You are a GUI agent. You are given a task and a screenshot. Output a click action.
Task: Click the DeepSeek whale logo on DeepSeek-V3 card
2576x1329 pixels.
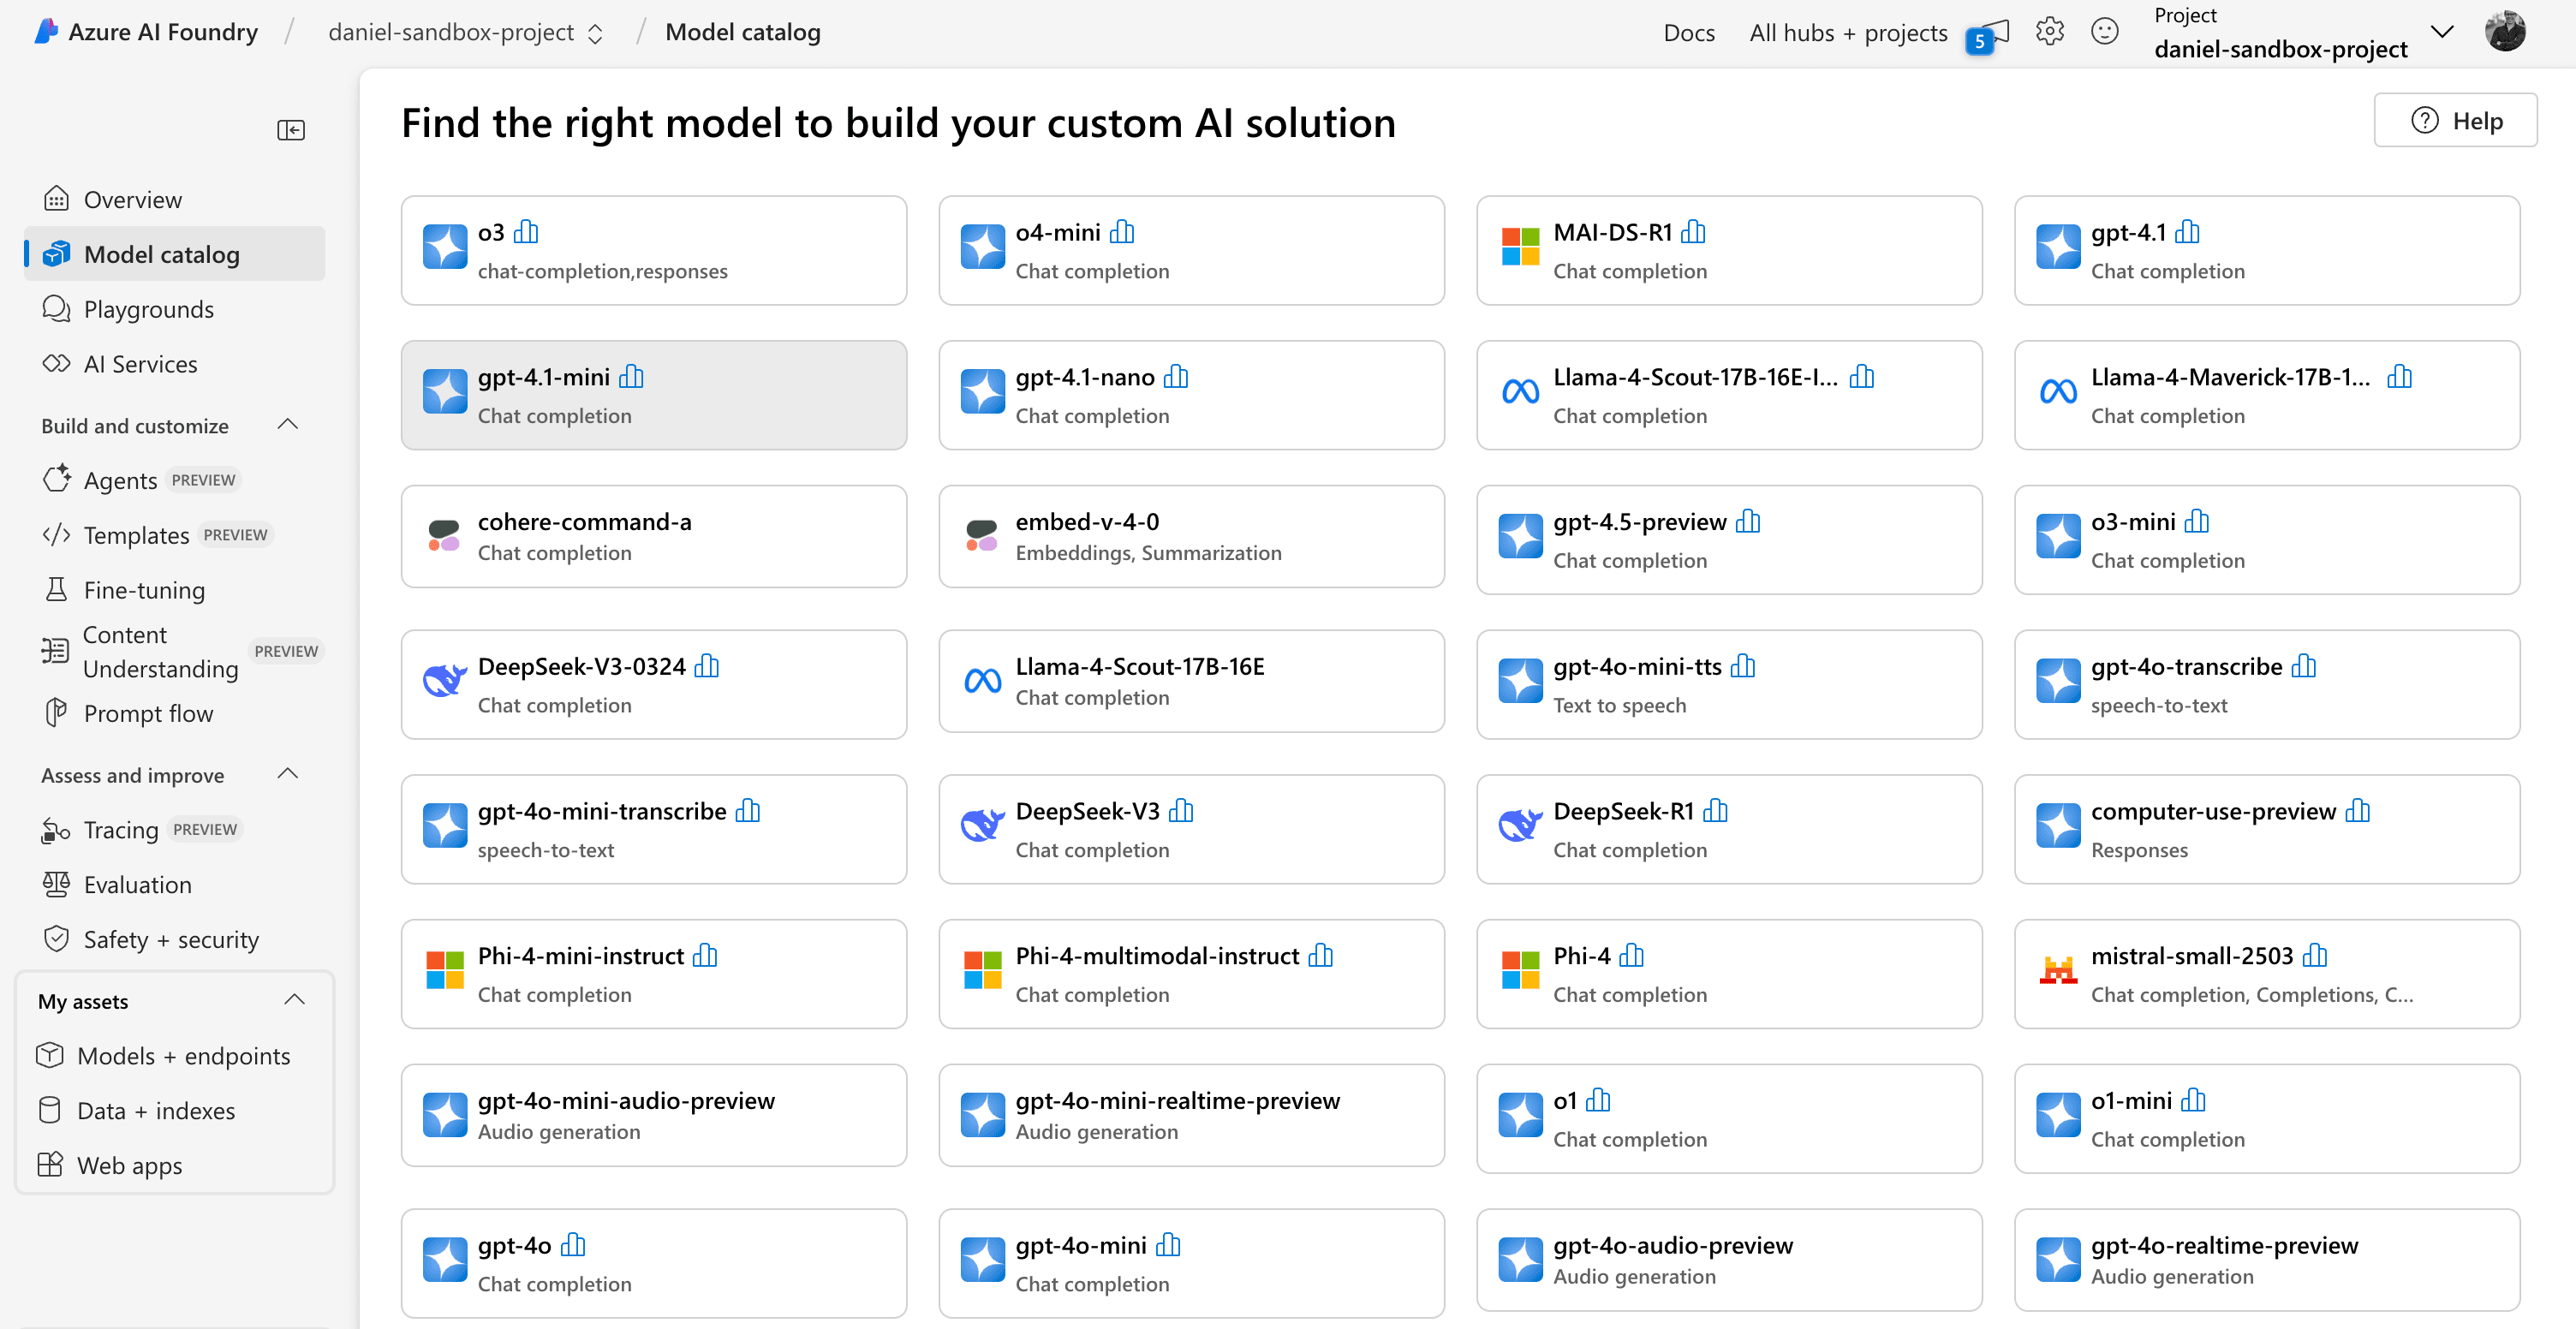982,826
